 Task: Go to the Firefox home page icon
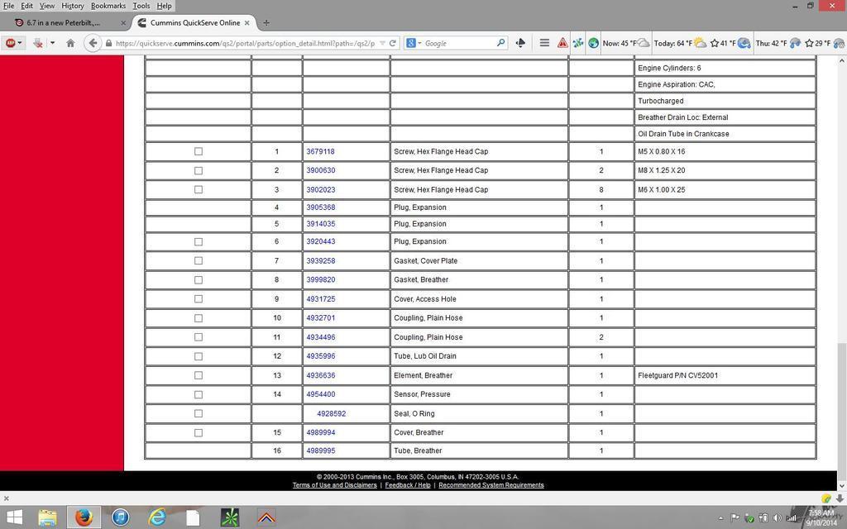(70, 43)
